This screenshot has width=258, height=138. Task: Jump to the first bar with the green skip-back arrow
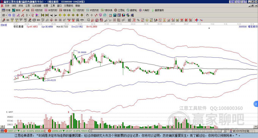pyautogui.click(x=42, y=15)
